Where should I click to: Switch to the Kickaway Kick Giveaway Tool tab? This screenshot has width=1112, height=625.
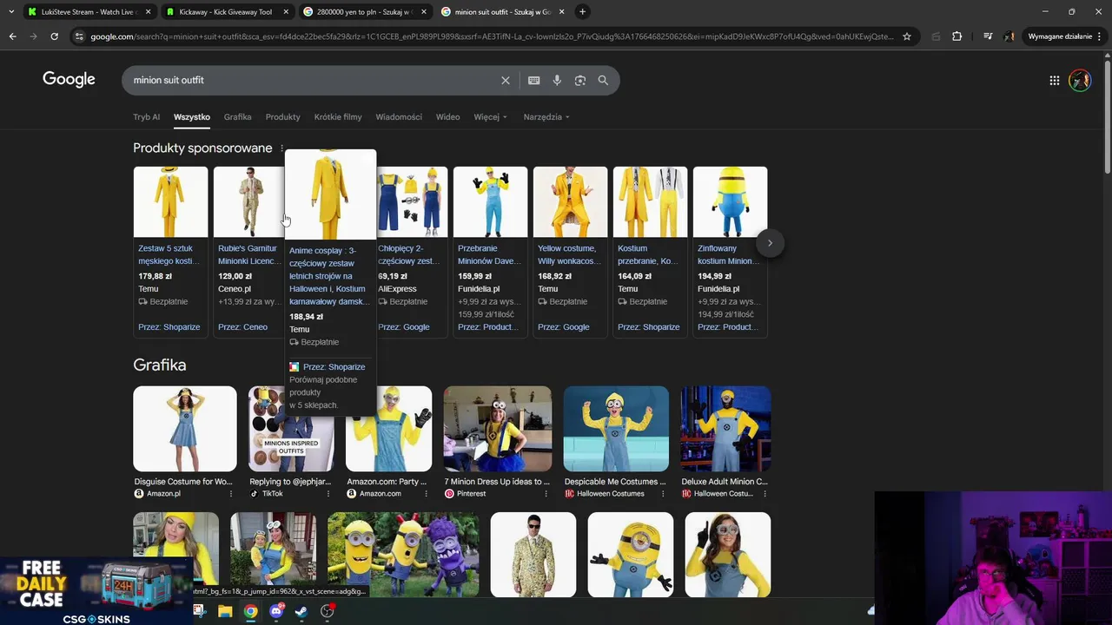pos(226,11)
